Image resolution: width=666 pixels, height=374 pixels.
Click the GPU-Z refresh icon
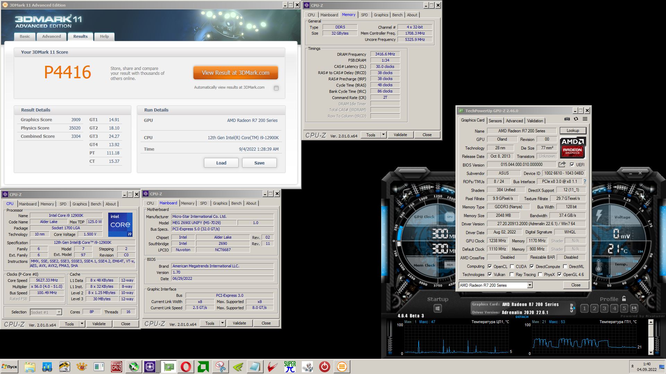576,119
